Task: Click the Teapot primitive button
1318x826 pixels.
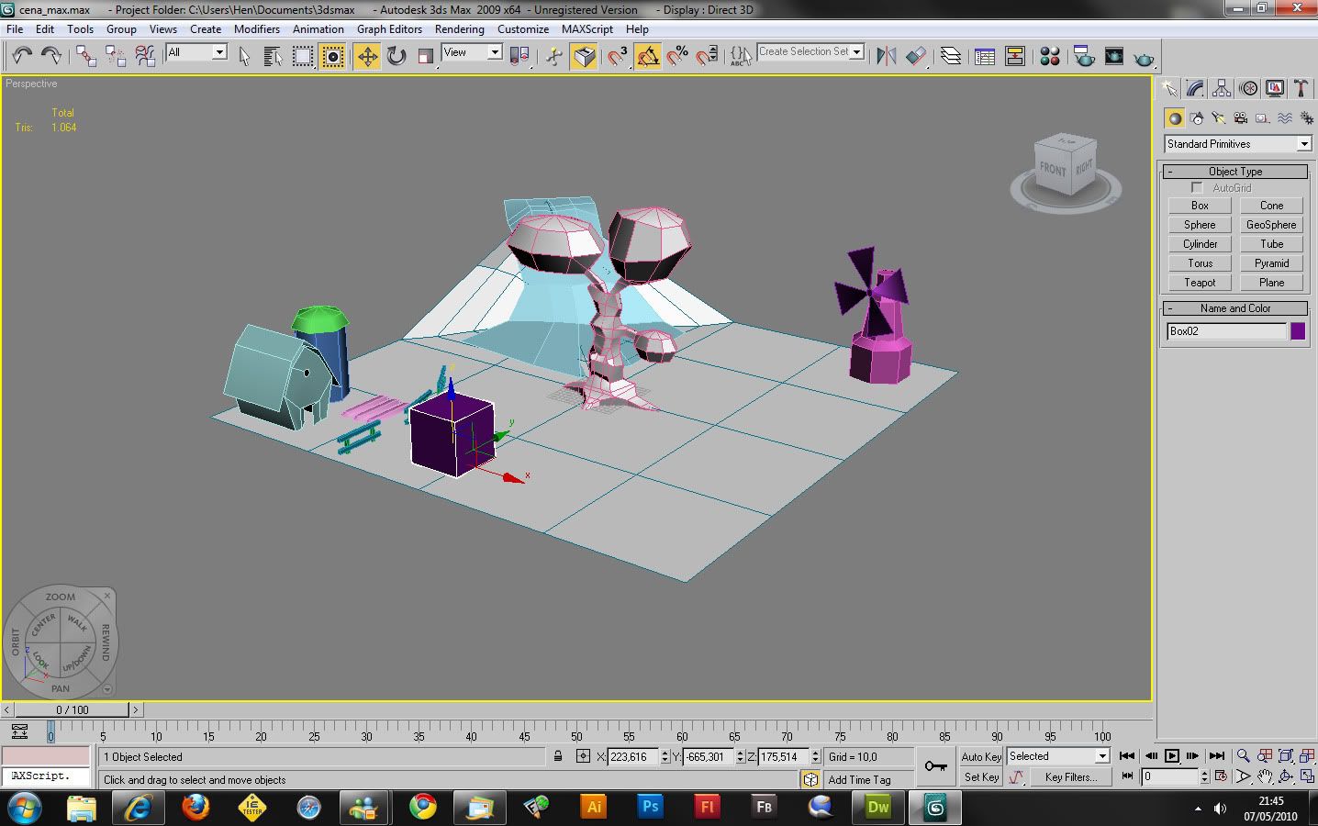Action: (x=1200, y=283)
